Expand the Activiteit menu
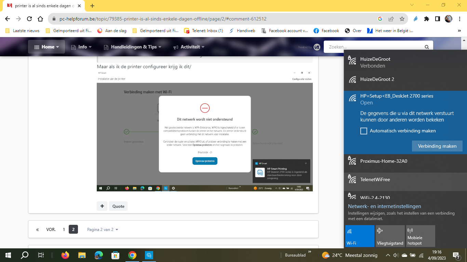 coord(189,47)
